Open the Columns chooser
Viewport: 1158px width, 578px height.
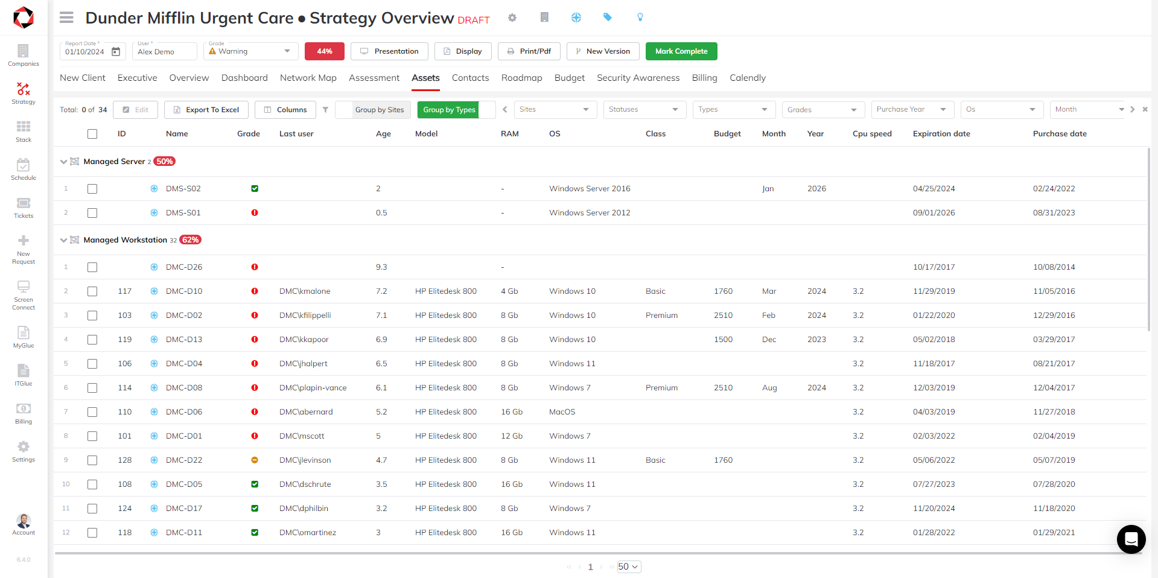[285, 110]
